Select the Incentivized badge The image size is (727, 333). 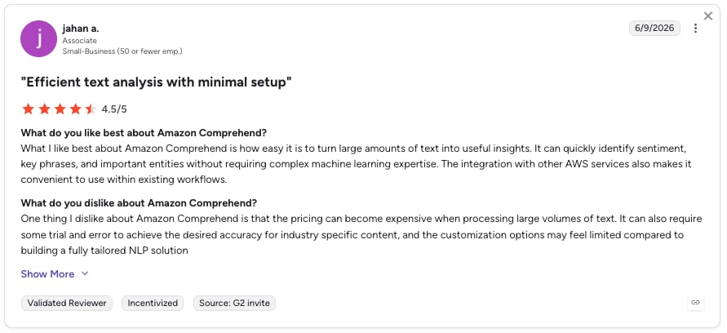(153, 304)
